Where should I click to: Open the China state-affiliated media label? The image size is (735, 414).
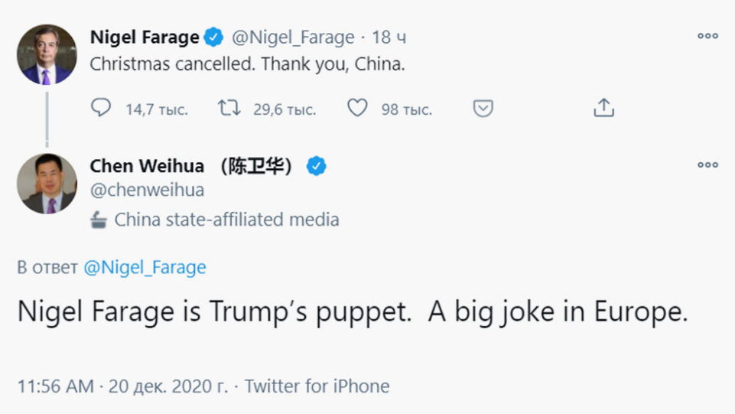226,220
